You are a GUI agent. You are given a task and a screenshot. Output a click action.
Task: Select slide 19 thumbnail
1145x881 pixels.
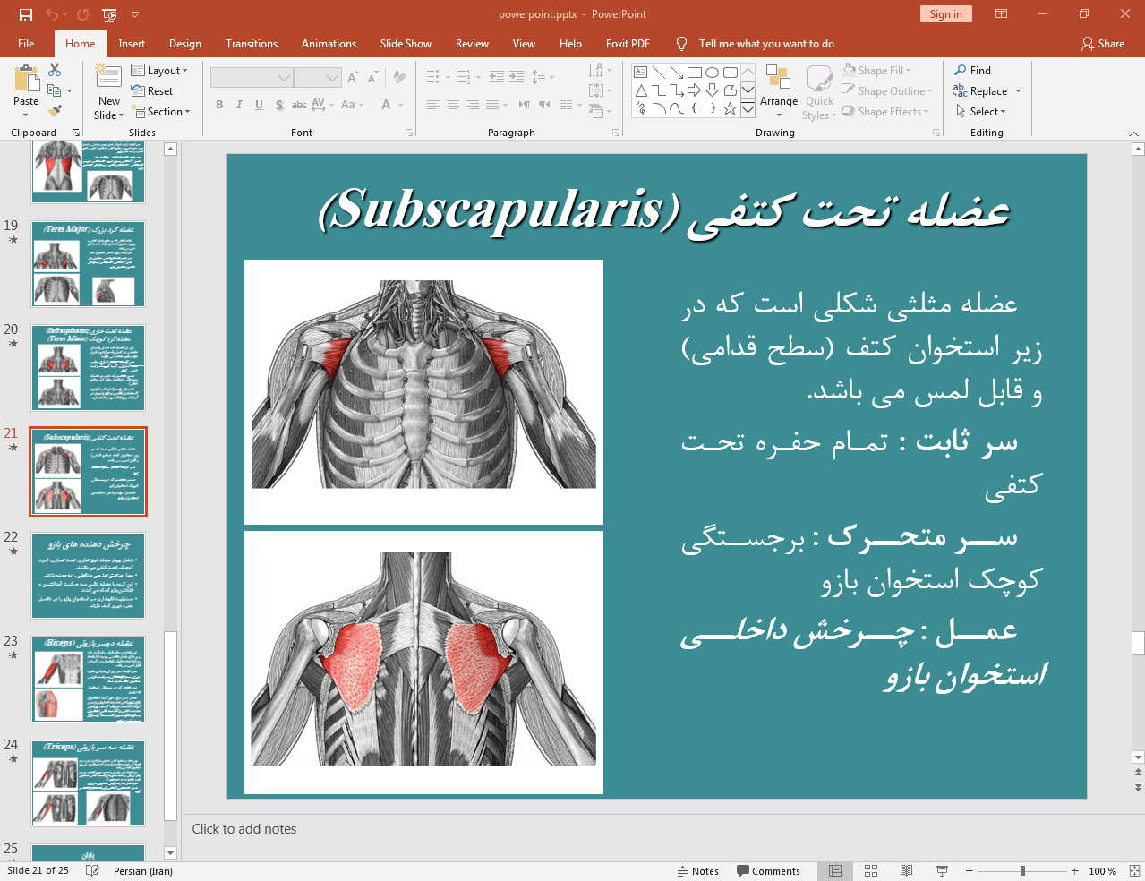89,264
